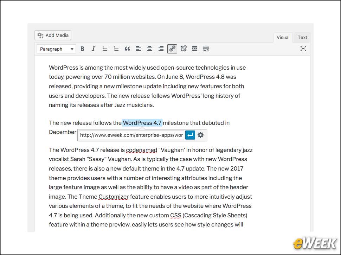Click the underlined word Customizer
The image size is (341, 255).
pyautogui.click(x=114, y=197)
